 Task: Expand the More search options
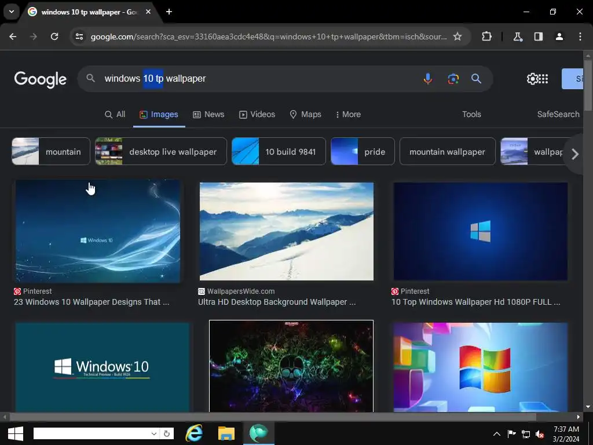(348, 114)
